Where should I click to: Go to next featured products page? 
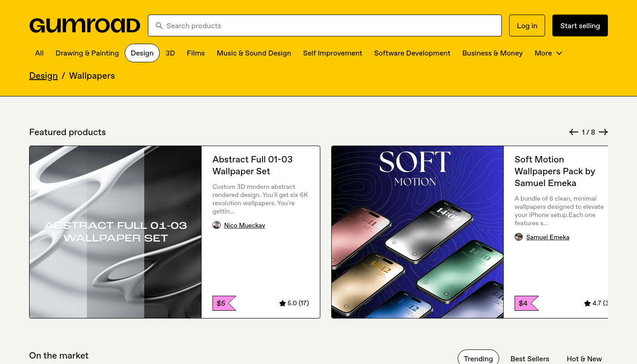(x=603, y=132)
